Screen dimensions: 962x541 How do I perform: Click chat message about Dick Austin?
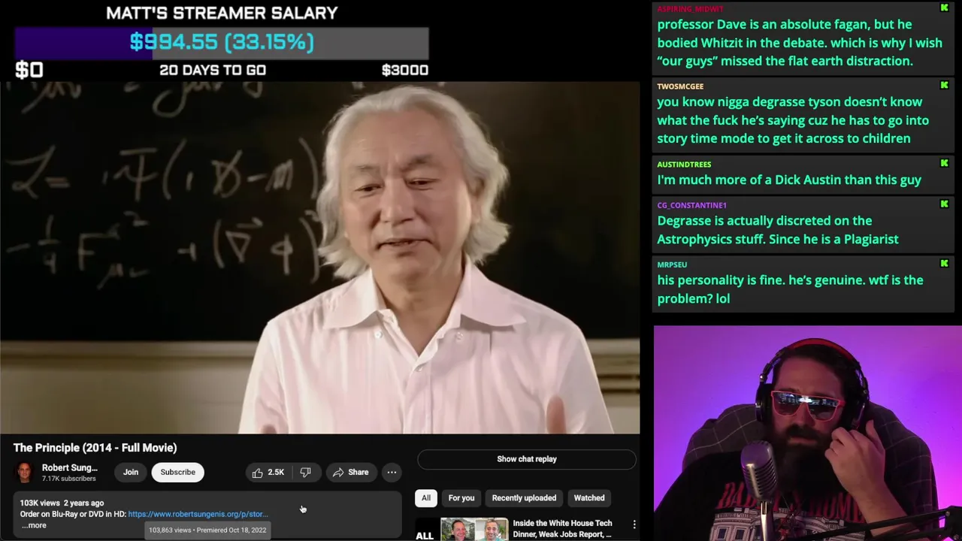pyautogui.click(x=789, y=180)
